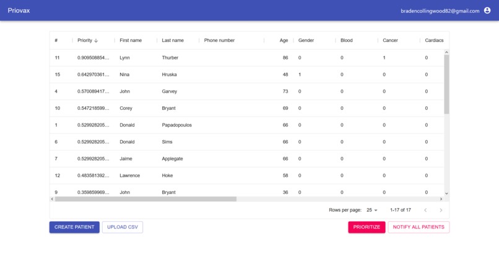Select Gender value 1 in Hruska row
Image resolution: width=499 pixels, height=268 pixels.
tap(300, 75)
